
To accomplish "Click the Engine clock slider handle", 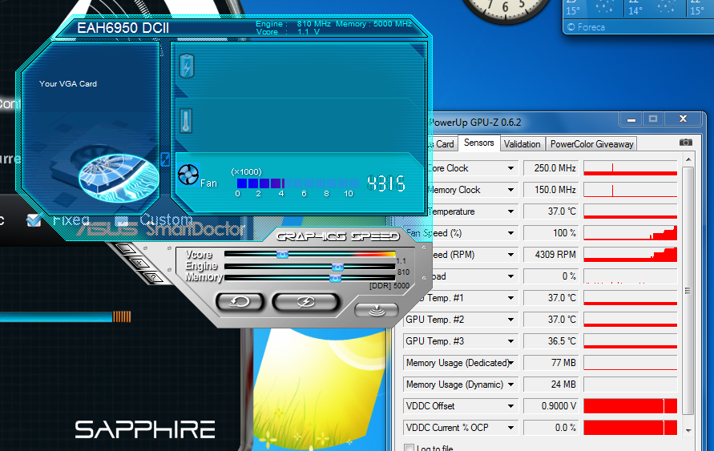I will 337,267.
